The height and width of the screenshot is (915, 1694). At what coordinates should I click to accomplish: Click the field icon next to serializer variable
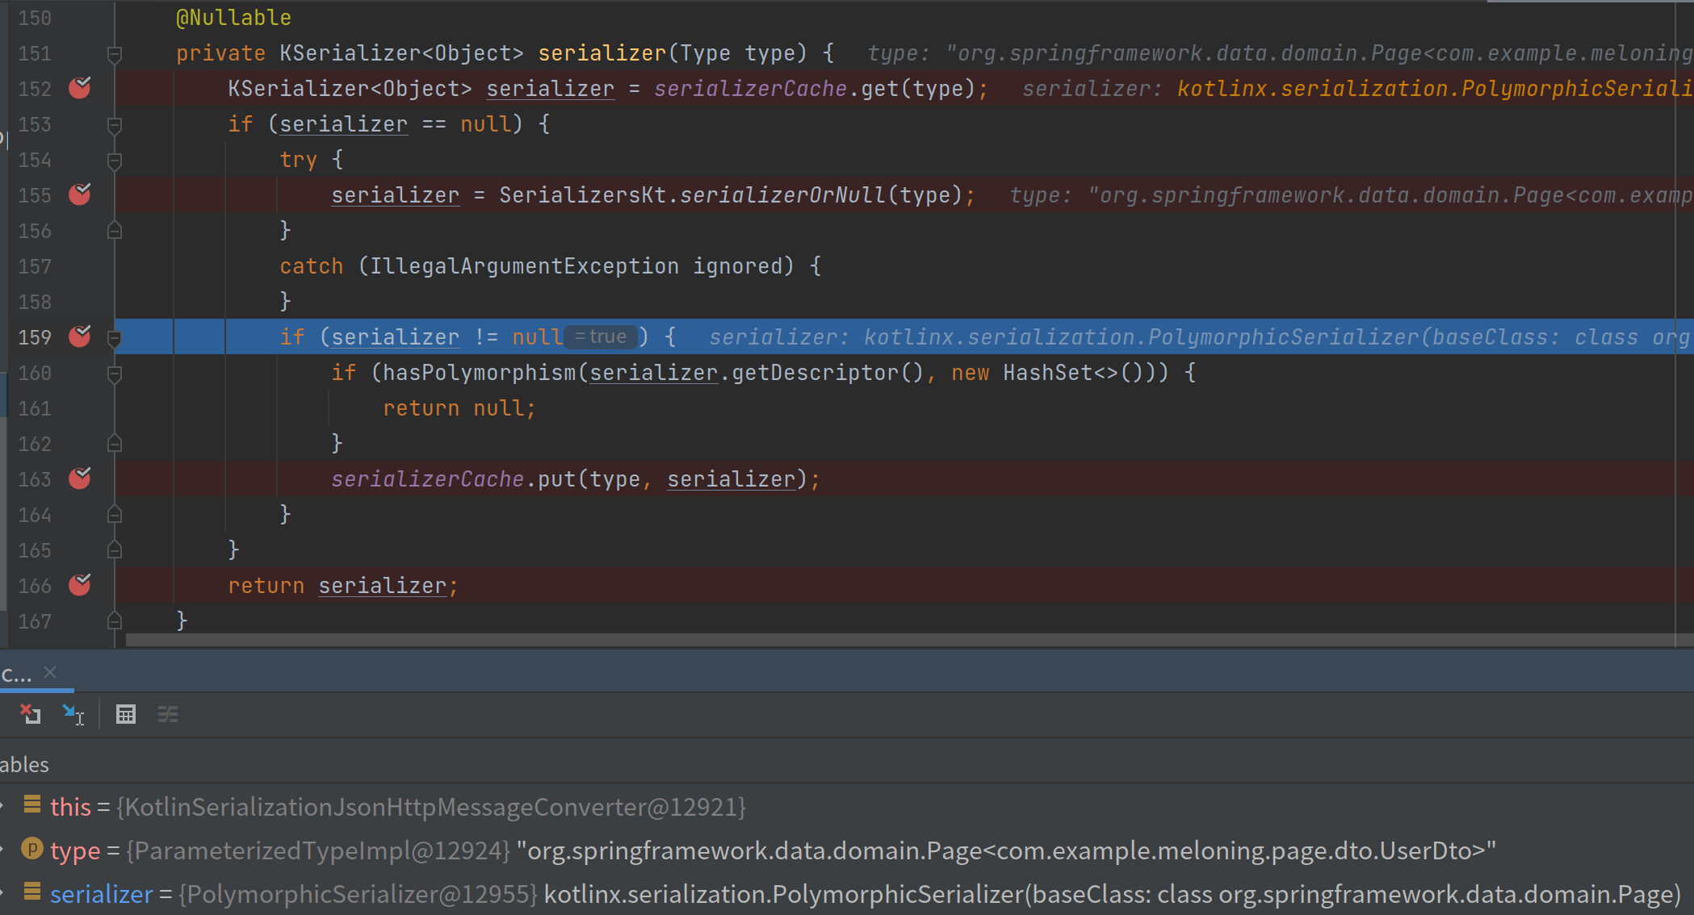[x=32, y=892]
